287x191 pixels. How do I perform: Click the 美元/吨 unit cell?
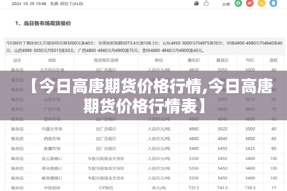click(159, 188)
